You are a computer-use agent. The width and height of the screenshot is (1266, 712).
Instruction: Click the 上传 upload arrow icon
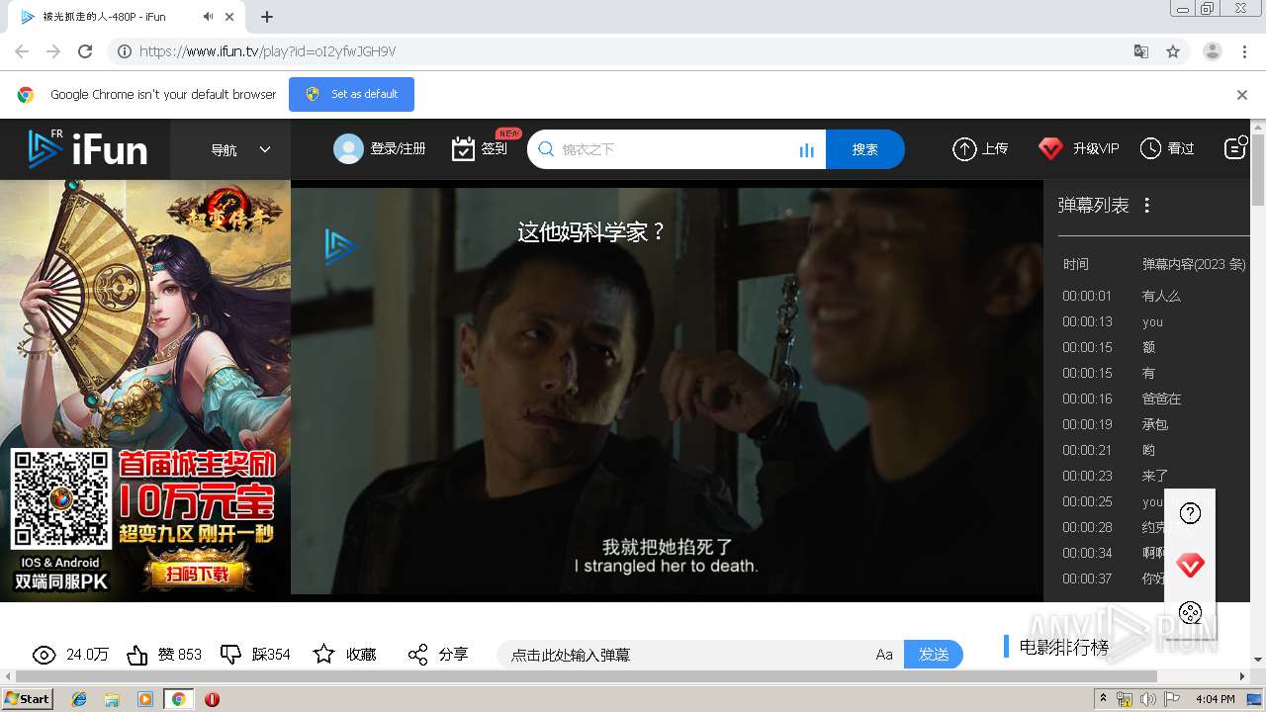point(964,149)
